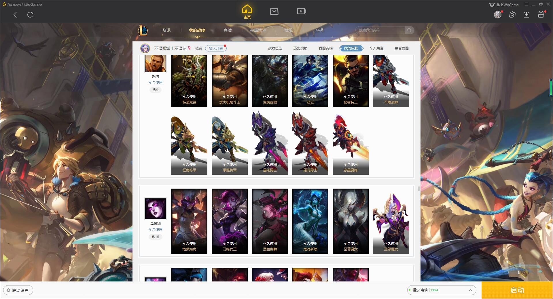Open the 特战先锋 skin card
This screenshot has width=553, height=299.
(x=189, y=81)
